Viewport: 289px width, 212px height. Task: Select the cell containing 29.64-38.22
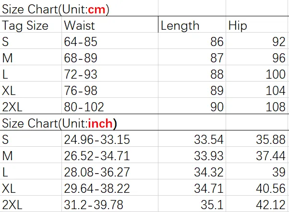pos(110,188)
